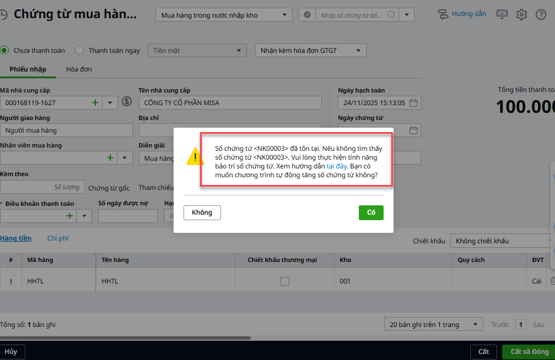Click the Người giao hàng input field
The width and height of the screenshot is (555, 360).
66,130
